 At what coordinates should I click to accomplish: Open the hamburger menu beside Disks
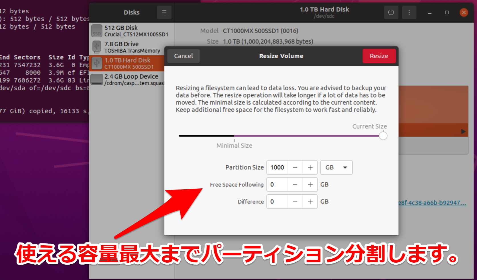pyautogui.click(x=164, y=12)
